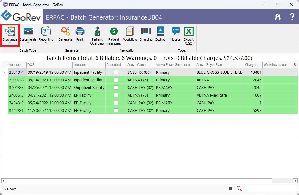The image size is (299, 195).
Task: Select account number 33840-4
Action: coord(16,72)
